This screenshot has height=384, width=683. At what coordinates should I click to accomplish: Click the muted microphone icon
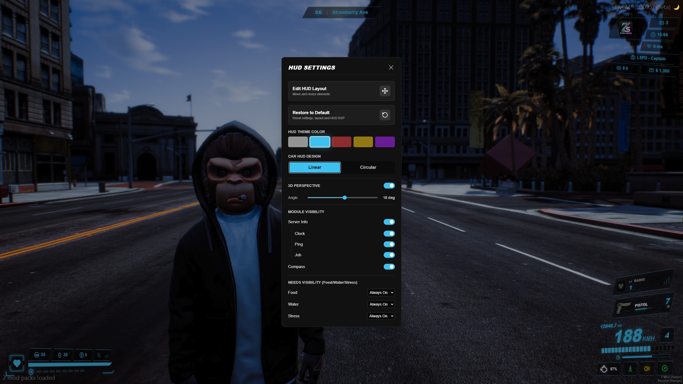[99, 355]
